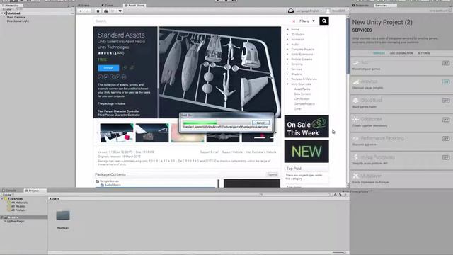Open the Editor Extensions category link
The width and height of the screenshot is (453, 255).
tap(302, 54)
